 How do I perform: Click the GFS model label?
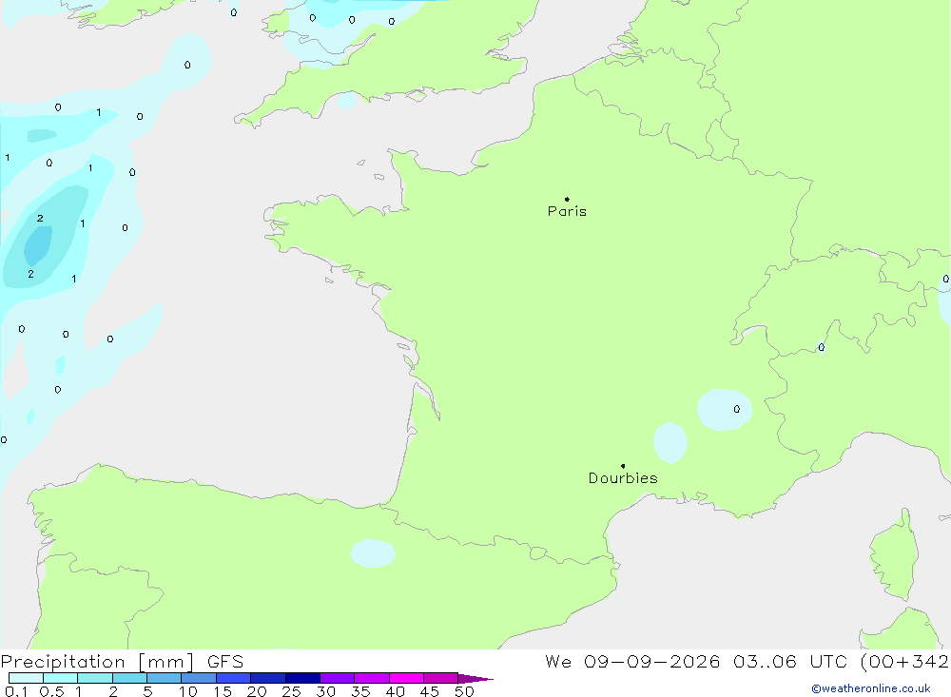click(225, 662)
